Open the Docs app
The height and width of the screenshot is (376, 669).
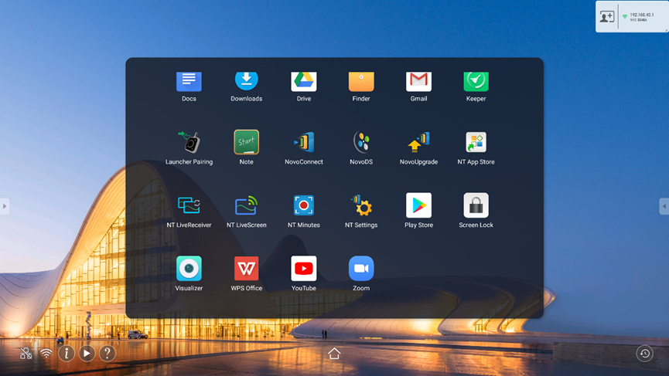(x=189, y=81)
